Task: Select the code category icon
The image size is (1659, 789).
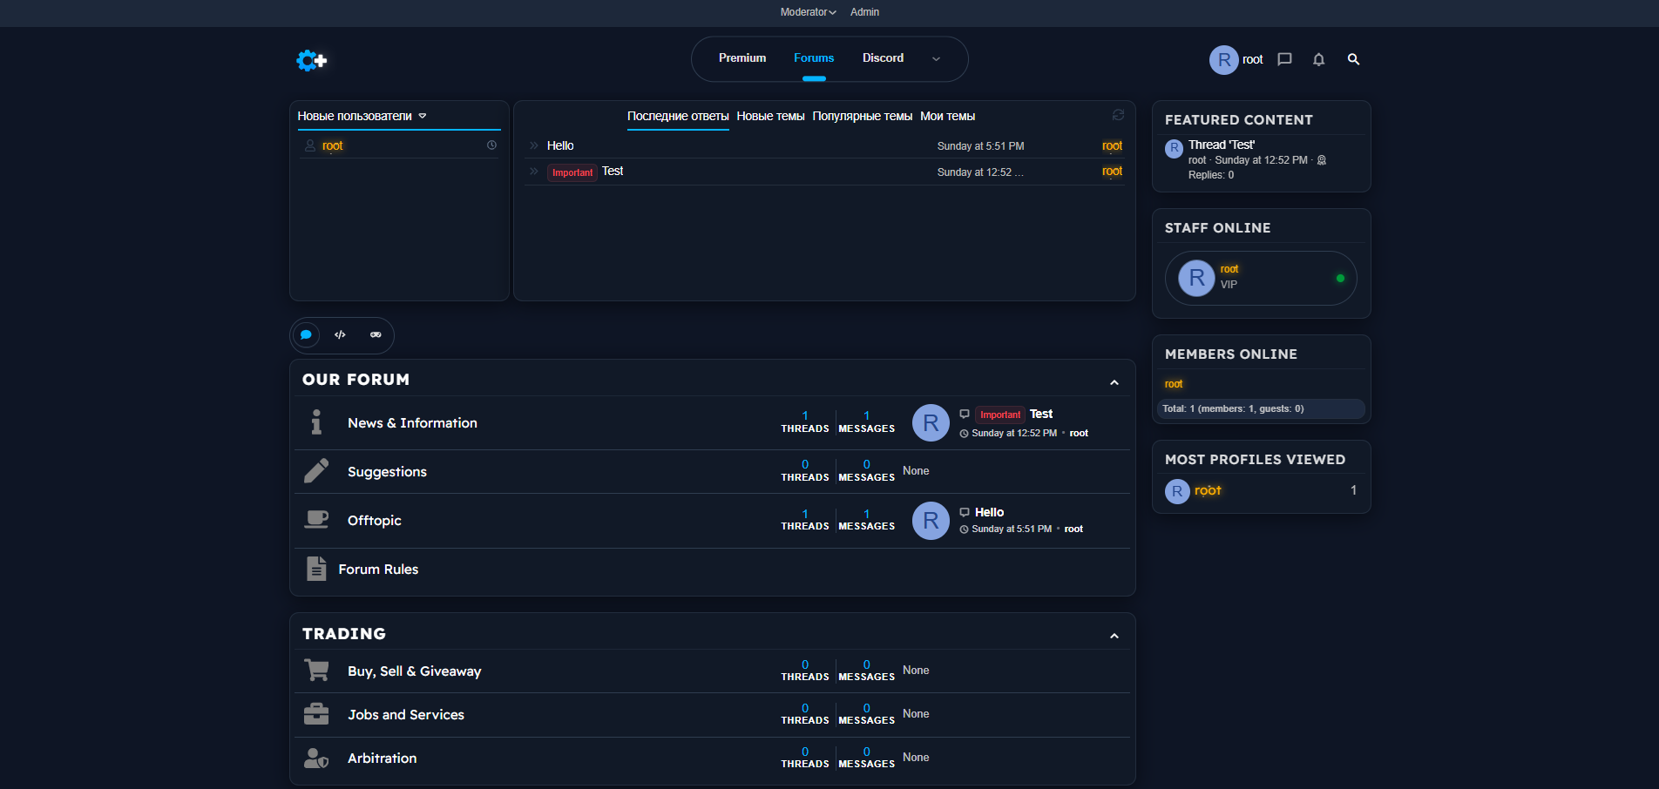Action: click(x=341, y=335)
